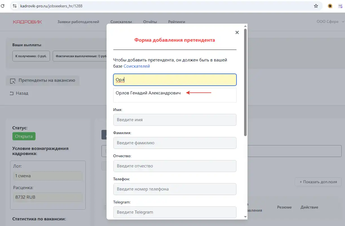
Task: Bookmark this page with the star icon
Action: click(x=316, y=6)
